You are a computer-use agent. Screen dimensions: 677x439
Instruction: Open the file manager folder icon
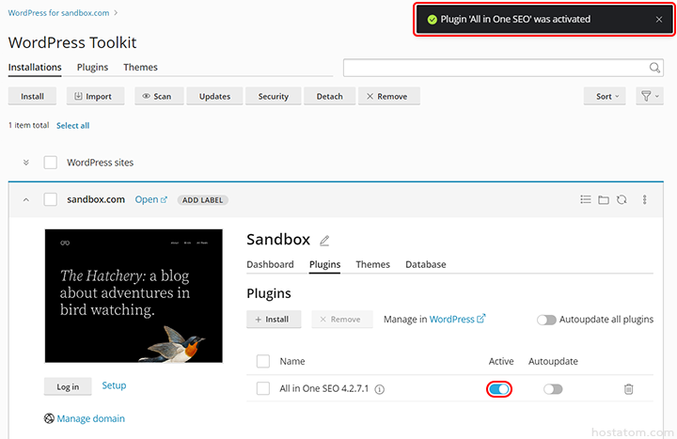[604, 199]
